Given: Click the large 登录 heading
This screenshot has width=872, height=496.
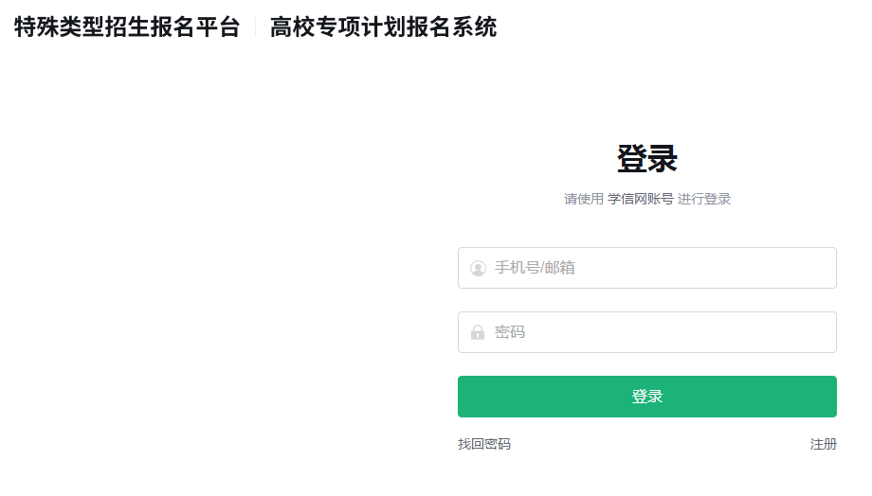Looking at the screenshot, I should pyautogui.click(x=647, y=158).
